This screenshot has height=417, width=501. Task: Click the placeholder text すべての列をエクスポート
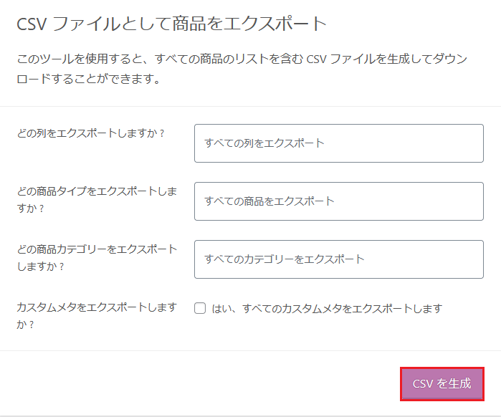[x=264, y=143]
